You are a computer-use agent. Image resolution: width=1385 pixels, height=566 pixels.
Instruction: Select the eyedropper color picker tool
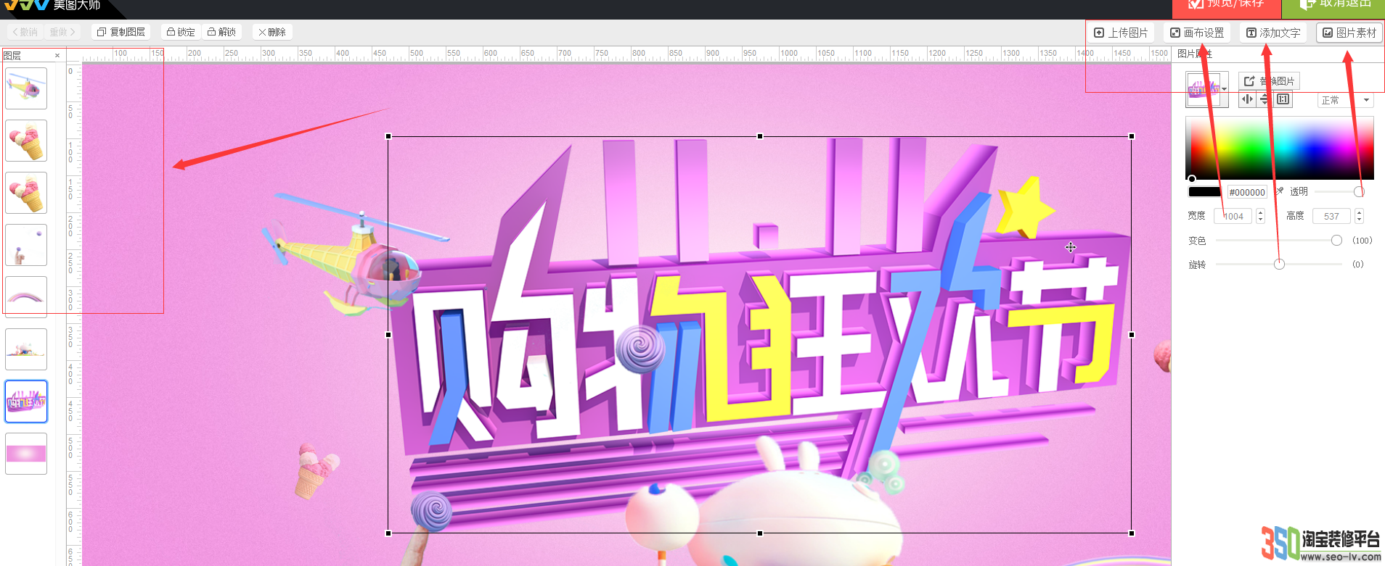pos(1279,191)
